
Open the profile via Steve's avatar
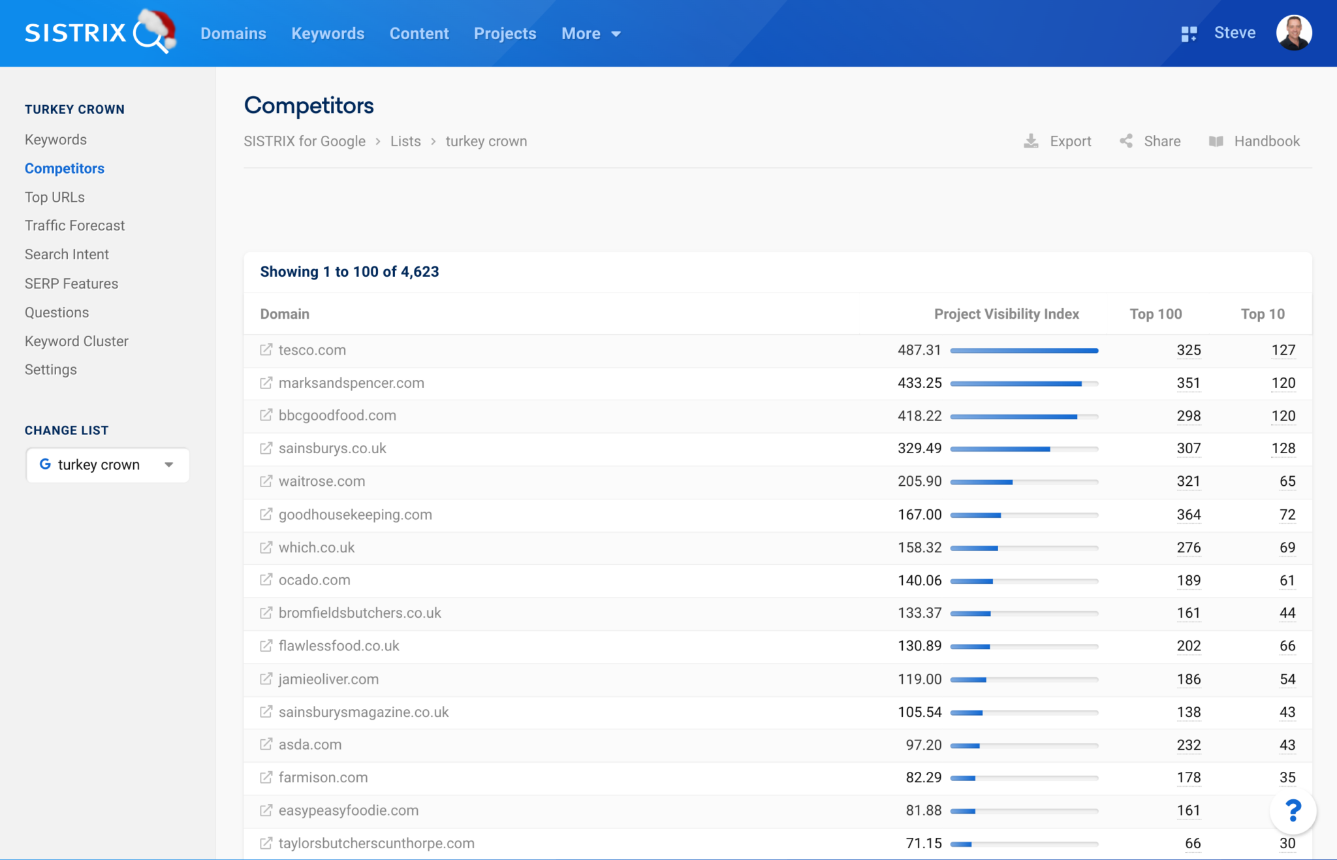point(1294,33)
